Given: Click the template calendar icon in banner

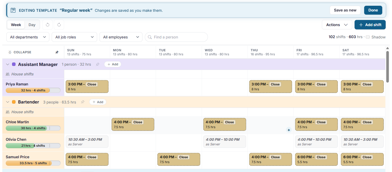Looking at the screenshot, I should [x=13, y=10].
